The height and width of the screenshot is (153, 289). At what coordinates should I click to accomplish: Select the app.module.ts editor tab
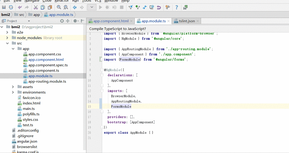pos(154,21)
